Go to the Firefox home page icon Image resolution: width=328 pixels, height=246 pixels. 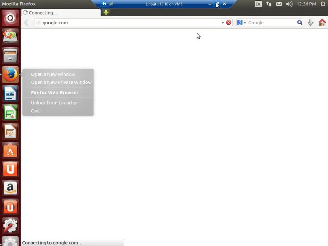pos(322,22)
